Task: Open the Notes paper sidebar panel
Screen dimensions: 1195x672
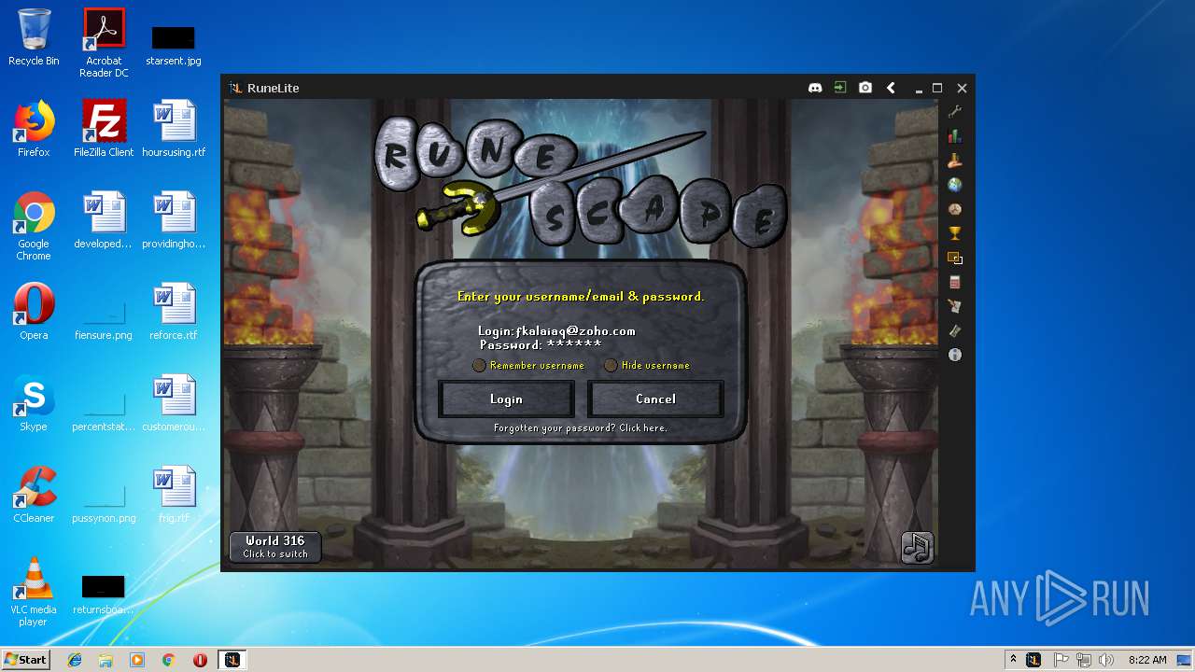Action: coord(954,330)
